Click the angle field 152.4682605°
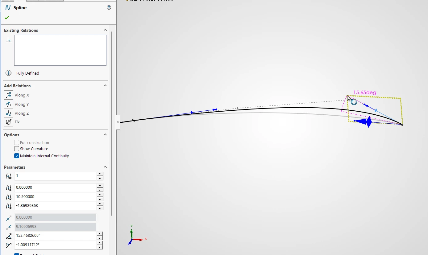 pos(56,236)
